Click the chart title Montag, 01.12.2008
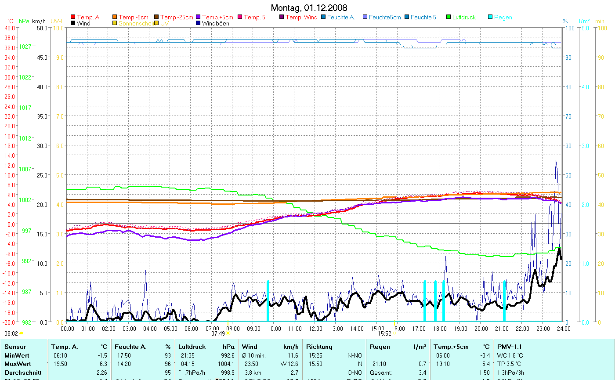This screenshot has height=380, width=615. pyautogui.click(x=308, y=8)
